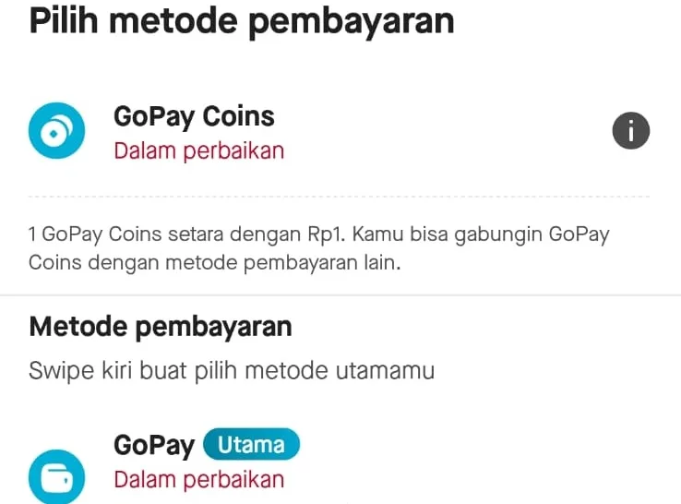Click the "Pilih metode pembayaran" page heading
Image resolution: width=681 pixels, height=504 pixels.
(x=242, y=20)
